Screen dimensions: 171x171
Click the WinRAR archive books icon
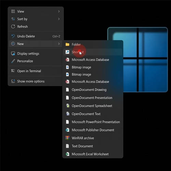point(67,138)
